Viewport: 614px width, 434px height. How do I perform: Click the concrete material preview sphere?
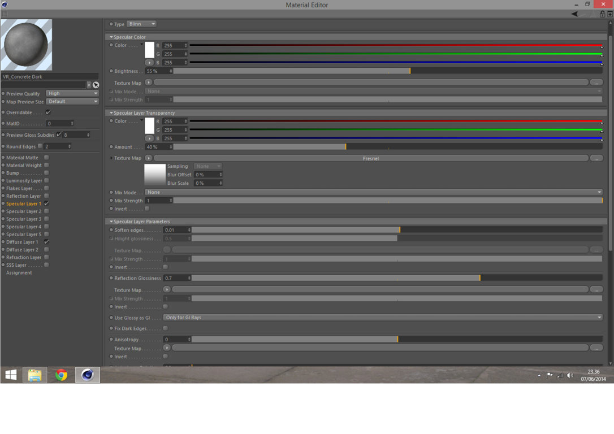26,45
